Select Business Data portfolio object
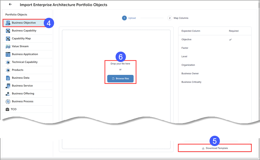 click(21, 78)
